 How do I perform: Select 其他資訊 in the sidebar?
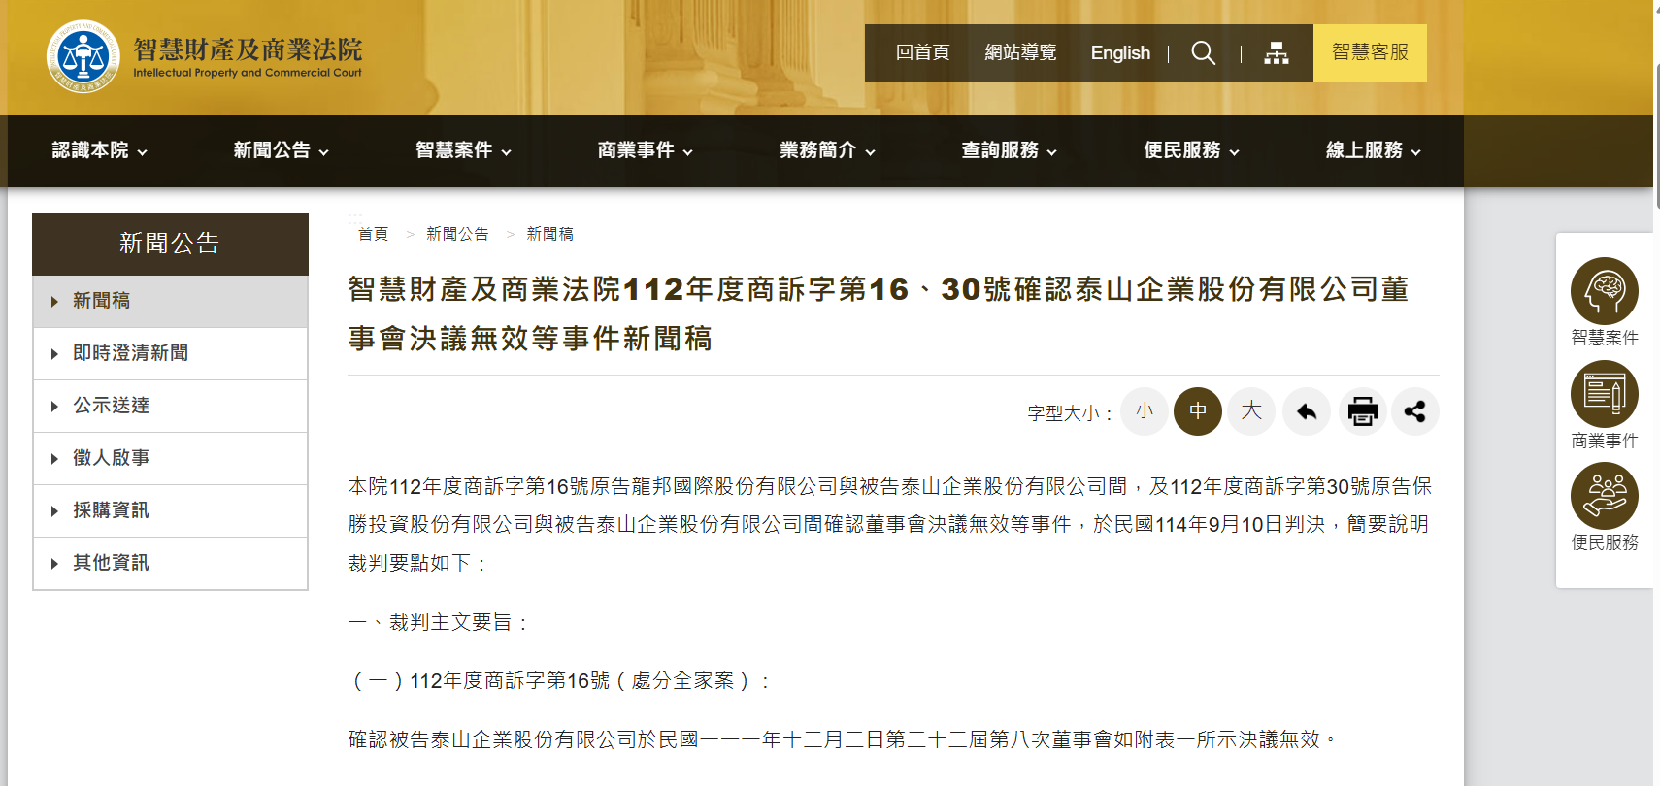[170, 563]
